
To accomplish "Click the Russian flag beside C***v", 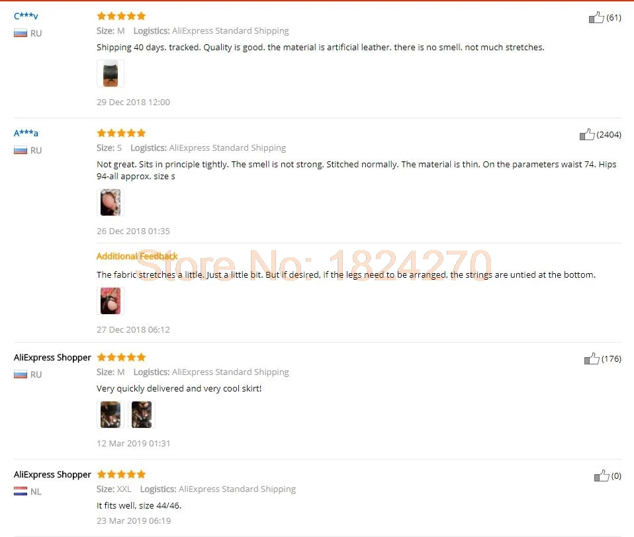I will point(21,33).
